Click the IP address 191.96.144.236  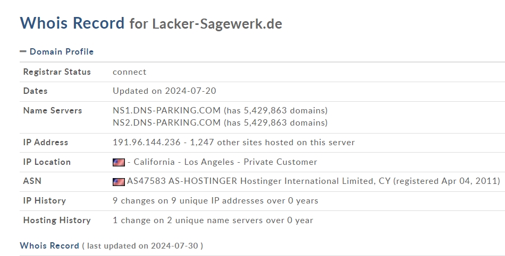(147, 142)
